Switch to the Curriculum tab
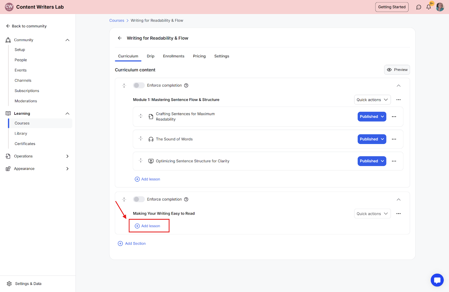The height and width of the screenshot is (292, 449). pyautogui.click(x=128, y=56)
